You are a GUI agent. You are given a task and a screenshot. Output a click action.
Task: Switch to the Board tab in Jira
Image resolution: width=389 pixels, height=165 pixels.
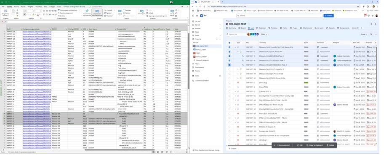click(x=242, y=28)
